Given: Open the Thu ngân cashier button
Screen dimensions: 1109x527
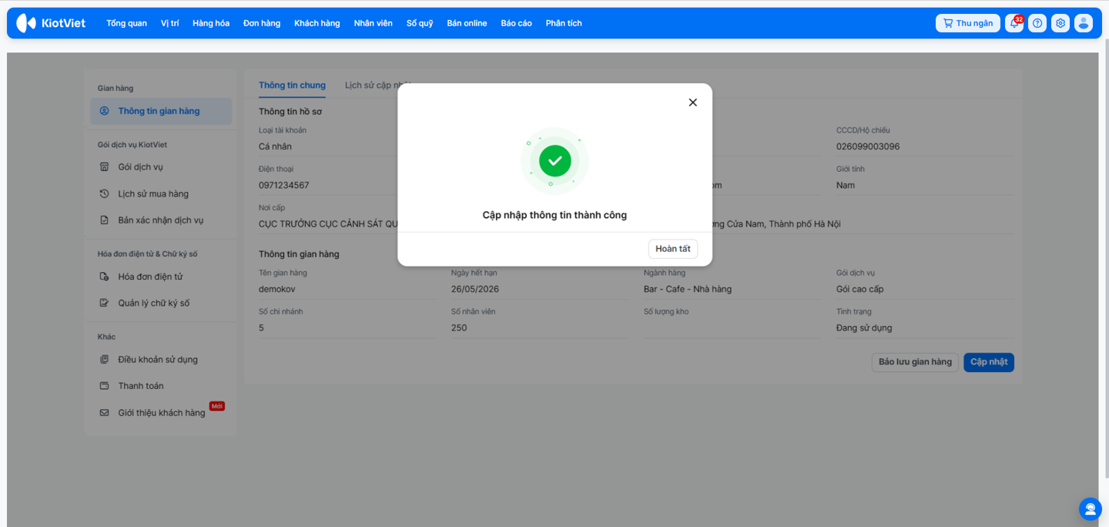Looking at the screenshot, I should tap(967, 23).
